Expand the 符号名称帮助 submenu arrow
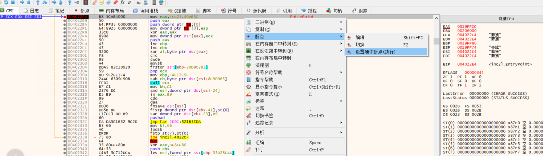This screenshot has width=543, height=156. pos(341,72)
